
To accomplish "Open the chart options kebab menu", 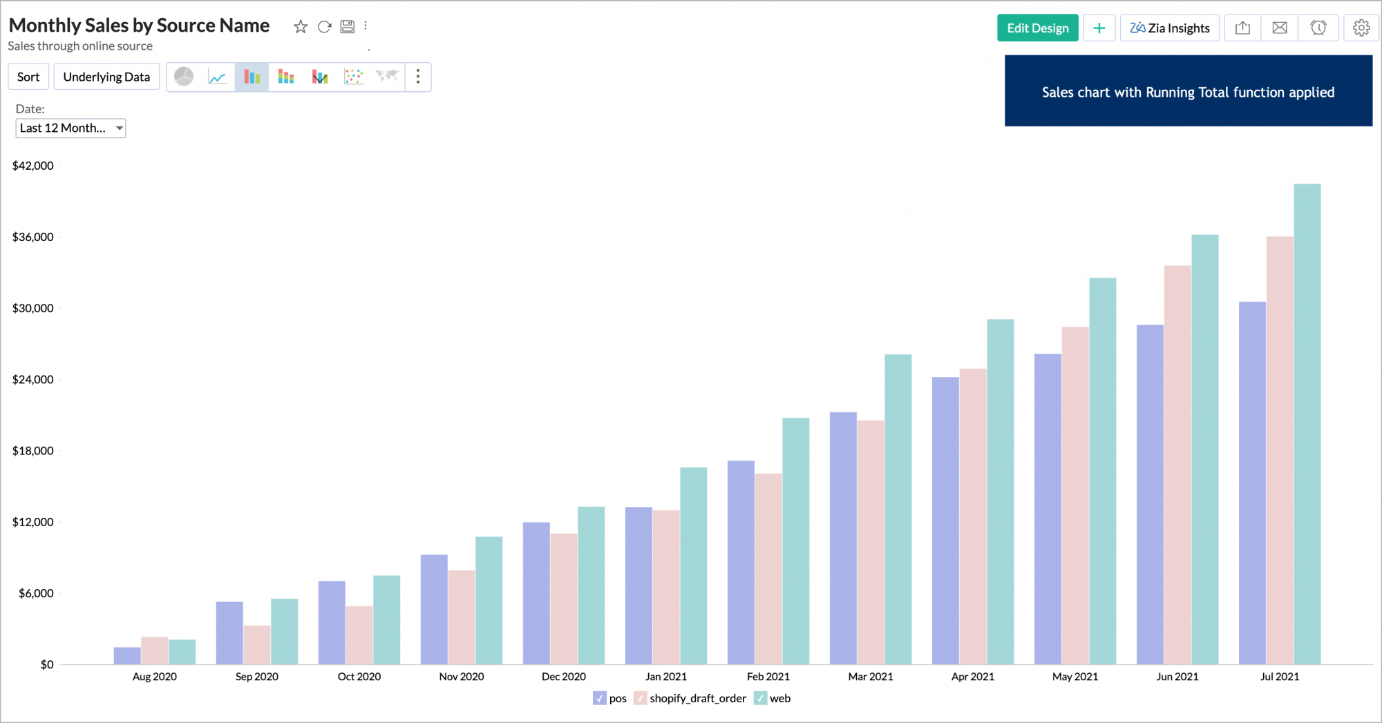I will point(366,26).
